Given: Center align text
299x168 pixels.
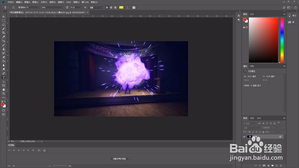Looking at the screenshot, I should [111, 7].
